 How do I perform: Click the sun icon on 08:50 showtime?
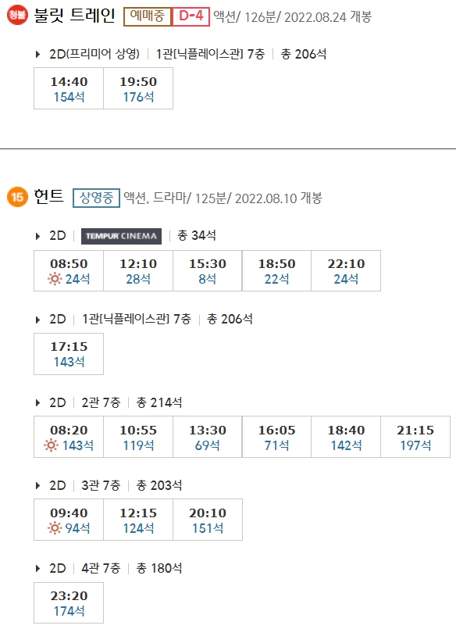coord(55,278)
